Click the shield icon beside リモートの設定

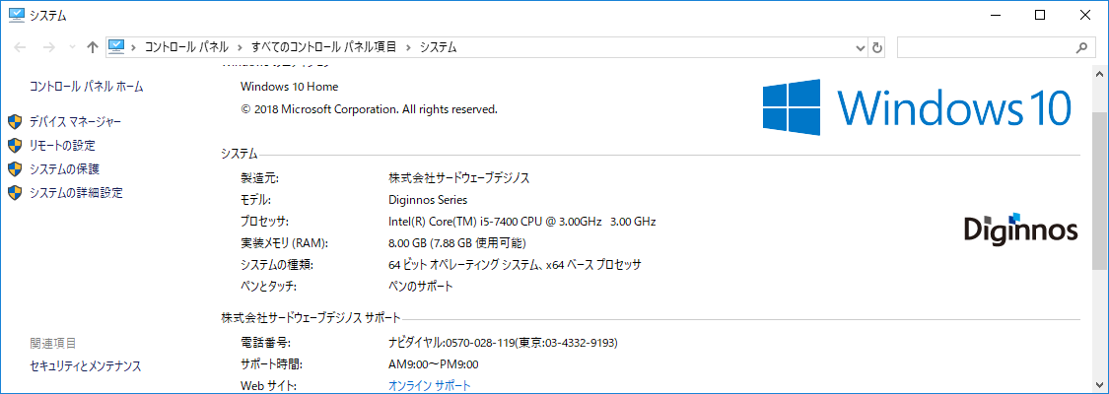[15, 146]
